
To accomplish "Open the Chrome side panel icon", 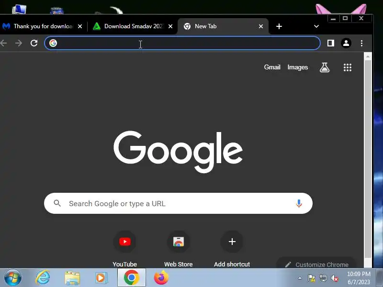I will [331, 43].
